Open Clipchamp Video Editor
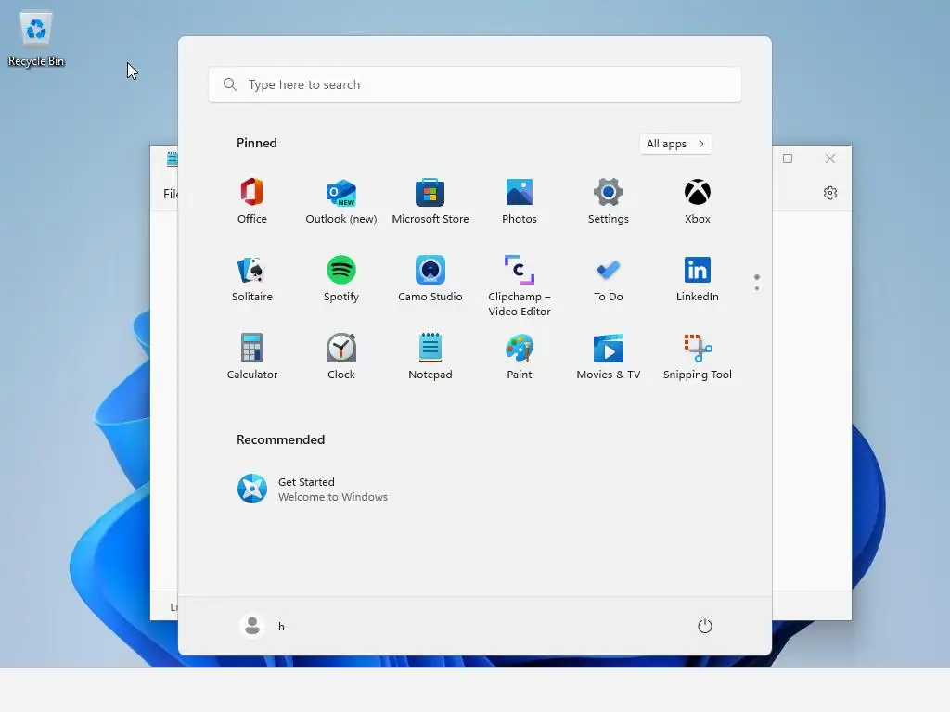The height and width of the screenshot is (712, 950). [x=520, y=286]
